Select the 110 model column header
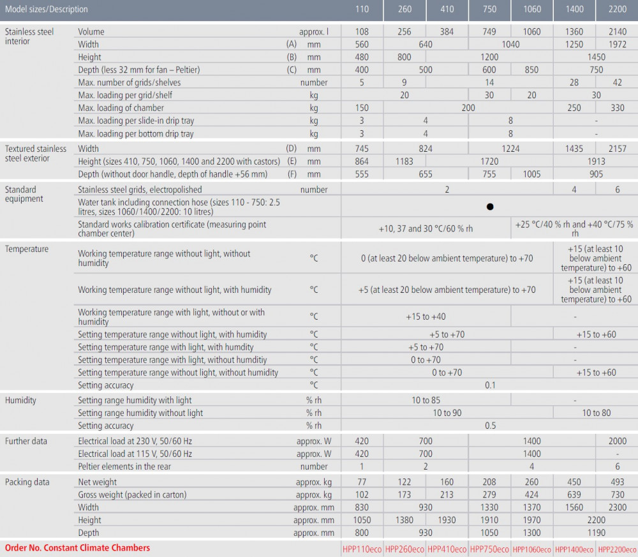638x557 pixels. [362, 9]
